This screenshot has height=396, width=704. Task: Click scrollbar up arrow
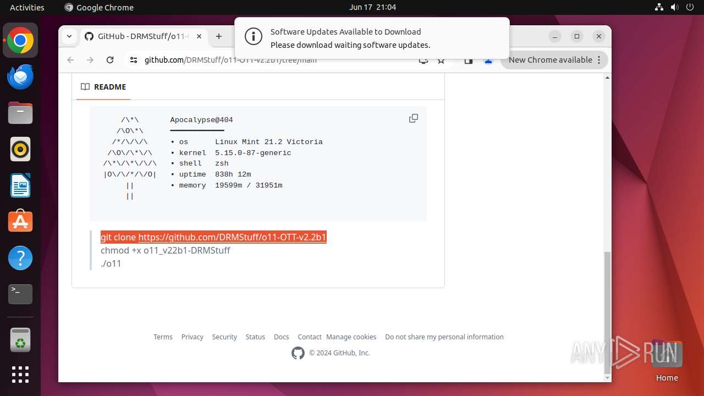coord(607,78)
